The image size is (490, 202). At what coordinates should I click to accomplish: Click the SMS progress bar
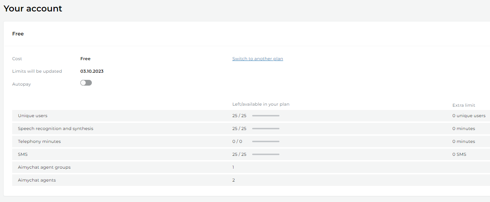click(x=265, y=154)
